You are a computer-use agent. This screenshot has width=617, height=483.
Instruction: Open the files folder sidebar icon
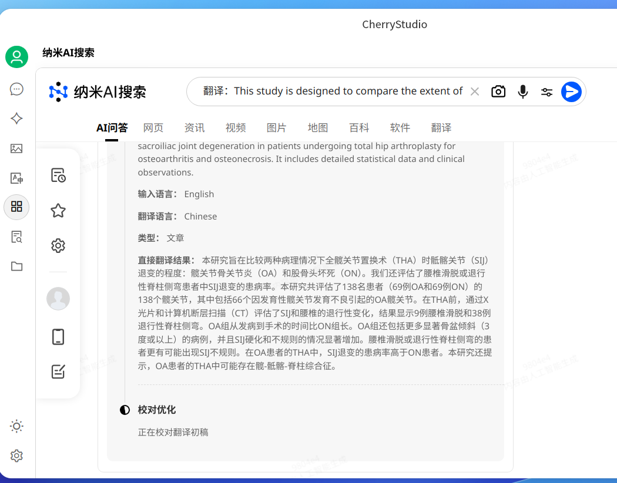16,266
